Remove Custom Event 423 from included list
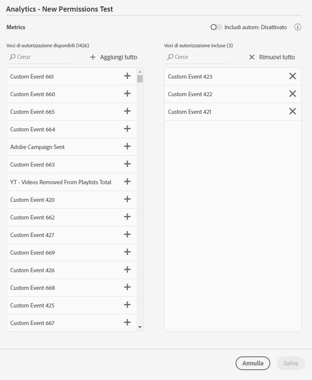 (x=293, y=76)
